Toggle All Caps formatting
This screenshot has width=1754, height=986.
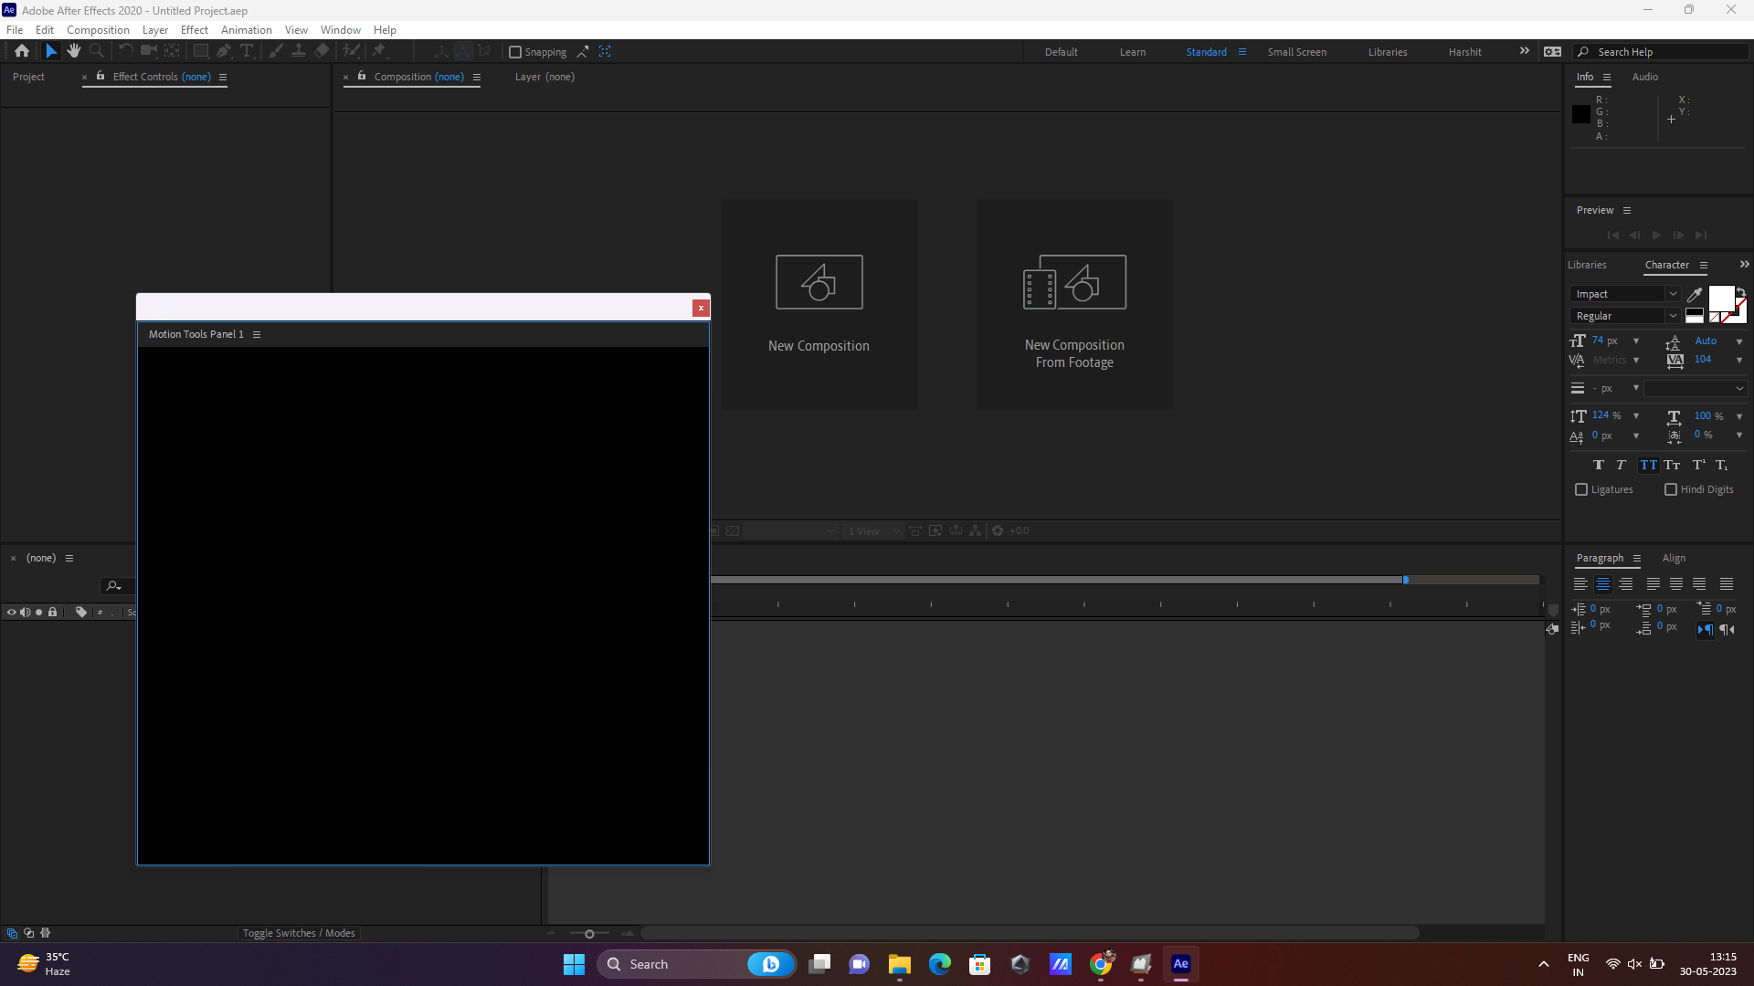(1649, 465)
